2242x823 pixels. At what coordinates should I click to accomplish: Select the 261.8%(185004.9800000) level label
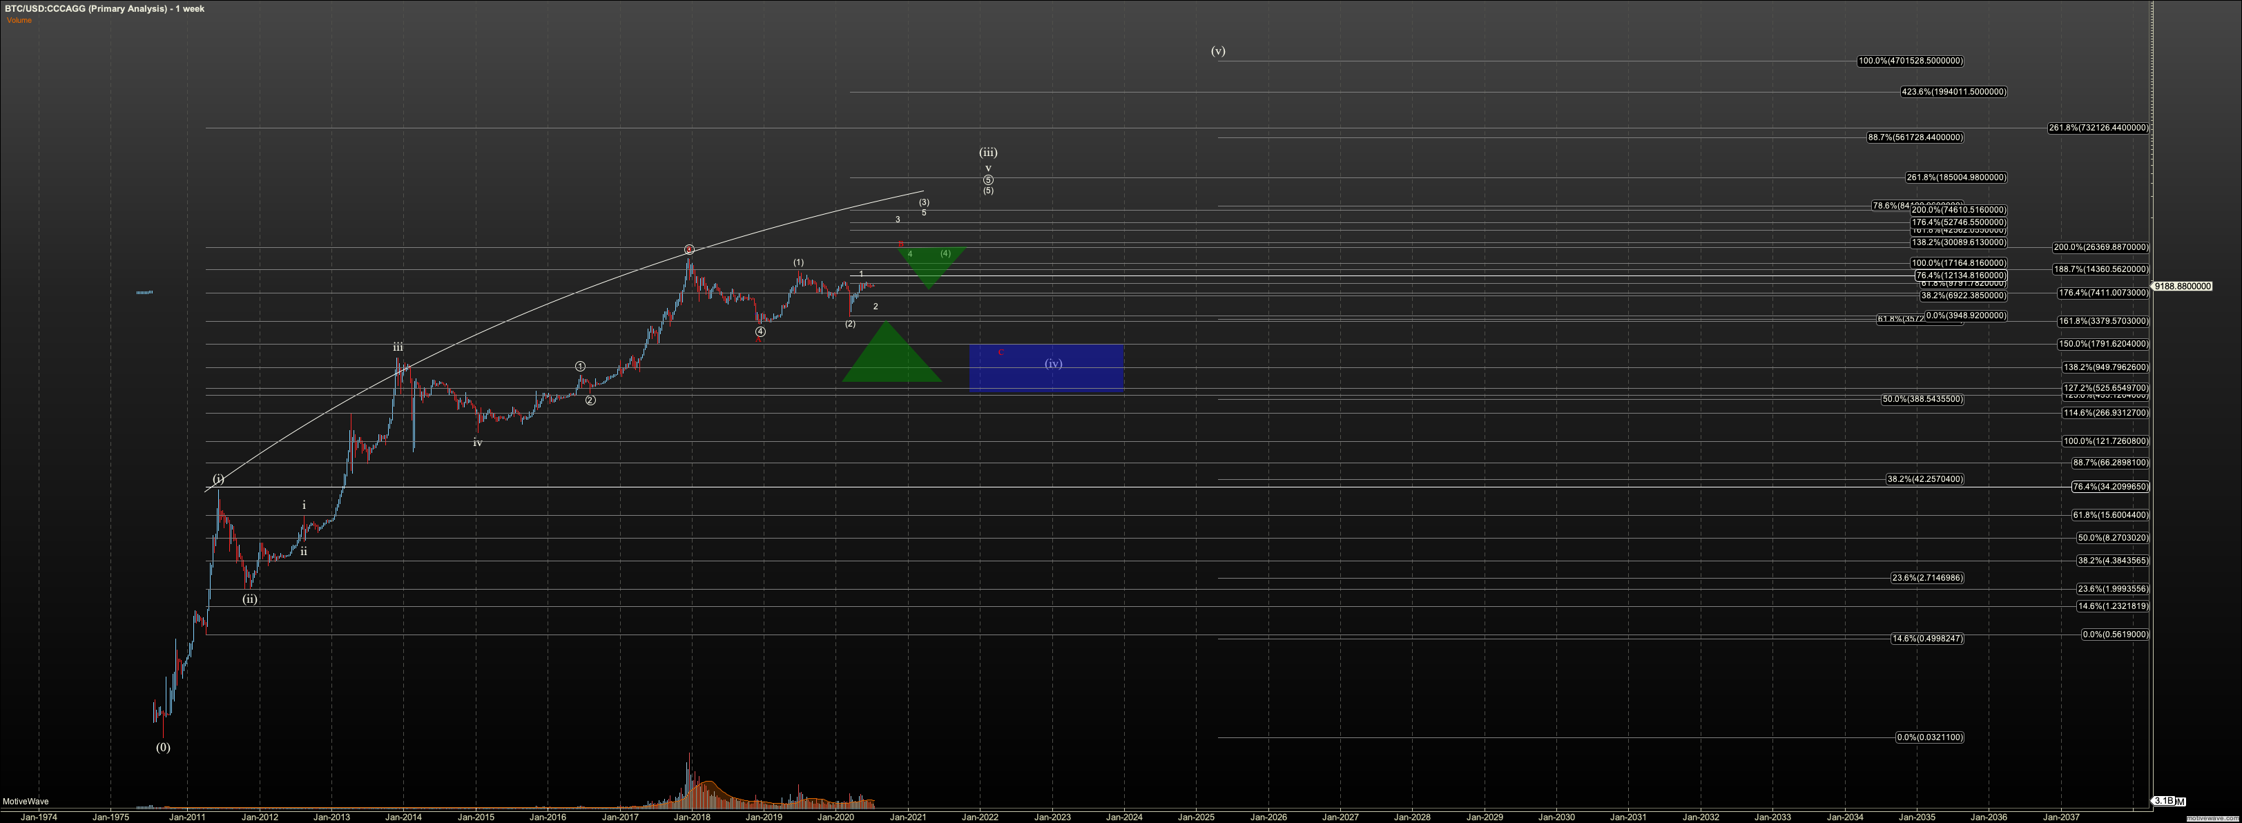coord(1957,177)
